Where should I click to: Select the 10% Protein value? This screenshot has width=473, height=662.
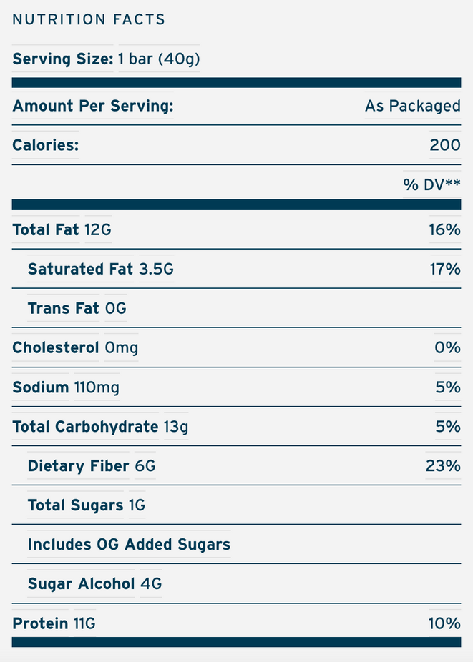444,623
